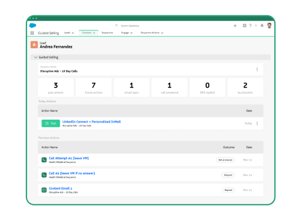Switch to the Sequences tab
The image size is (300, 218).
pyautogui.click(x=107, y=33)
